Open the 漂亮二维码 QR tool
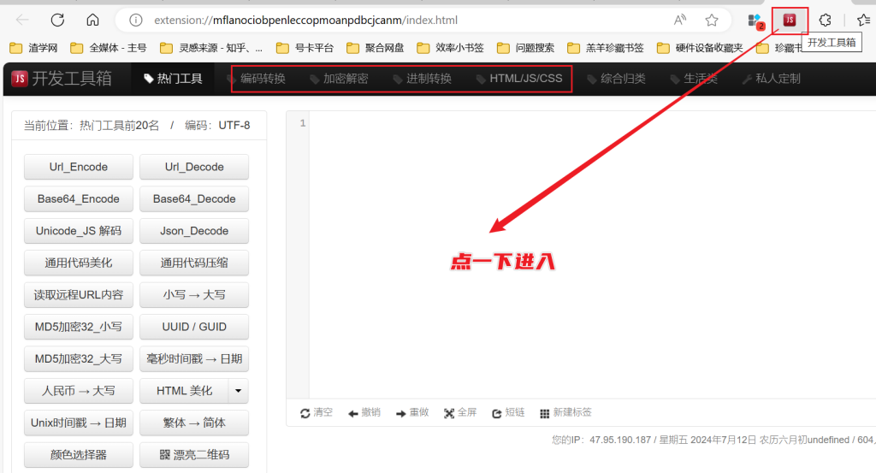 click(x=194, y=454)
